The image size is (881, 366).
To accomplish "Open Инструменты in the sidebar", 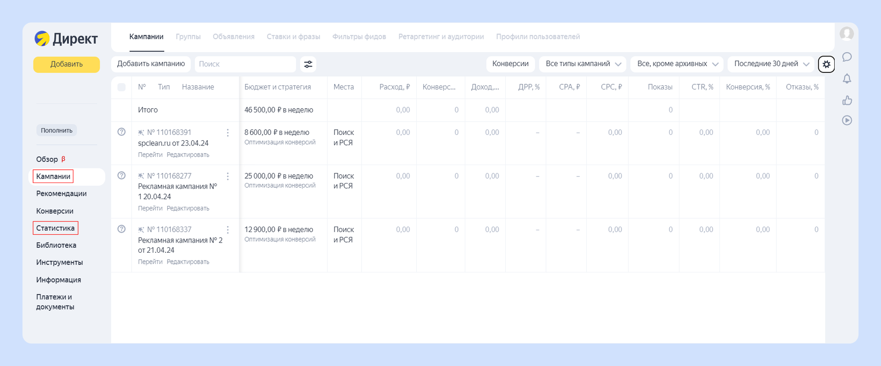I will (x=60, y=262).
